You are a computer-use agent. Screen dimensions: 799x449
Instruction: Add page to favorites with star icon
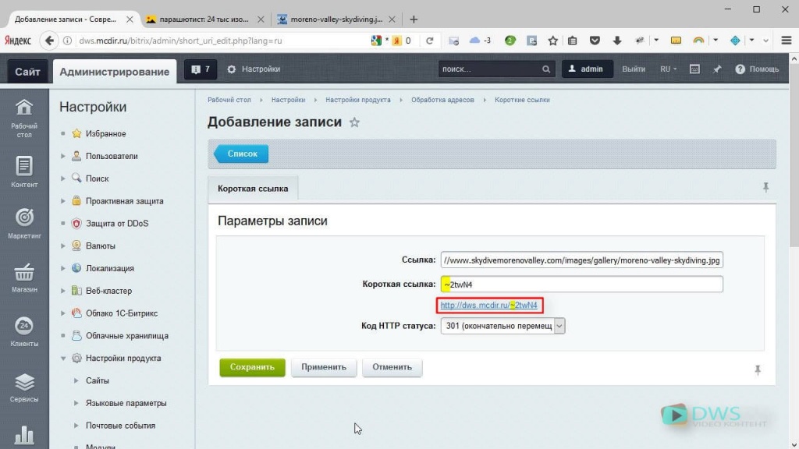(x=354, y=122)
